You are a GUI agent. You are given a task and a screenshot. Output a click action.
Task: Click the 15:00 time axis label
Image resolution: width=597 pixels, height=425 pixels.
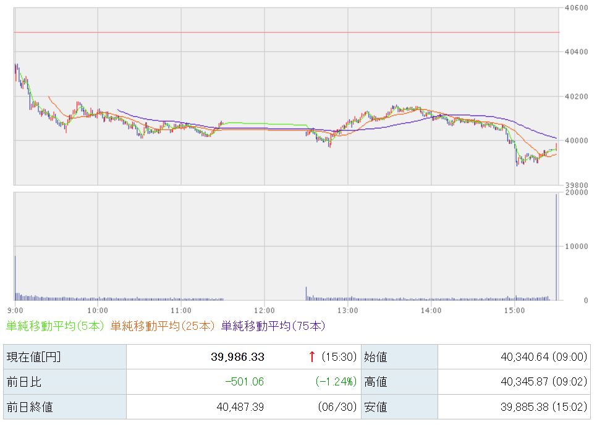tap(514, 311)
